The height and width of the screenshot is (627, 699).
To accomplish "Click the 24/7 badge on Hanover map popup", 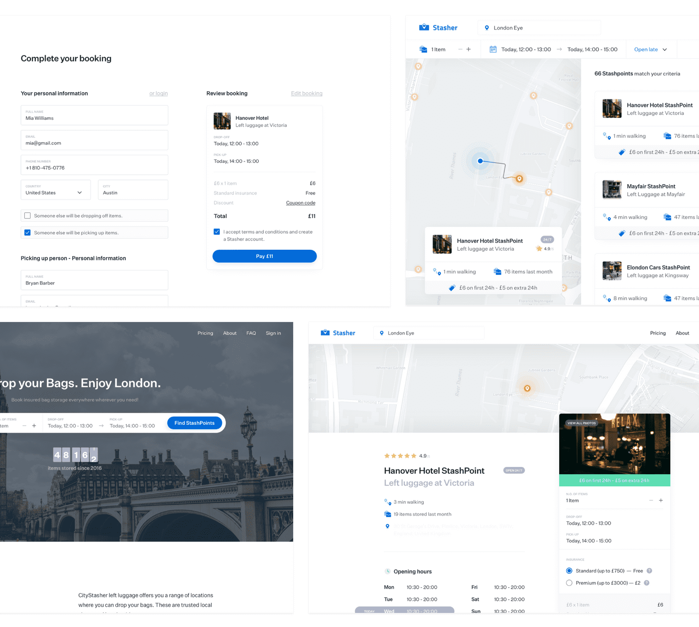I will click(x=547, y=240).
